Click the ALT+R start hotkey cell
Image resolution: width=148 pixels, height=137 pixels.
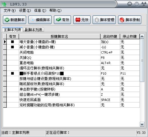point(110,63)
